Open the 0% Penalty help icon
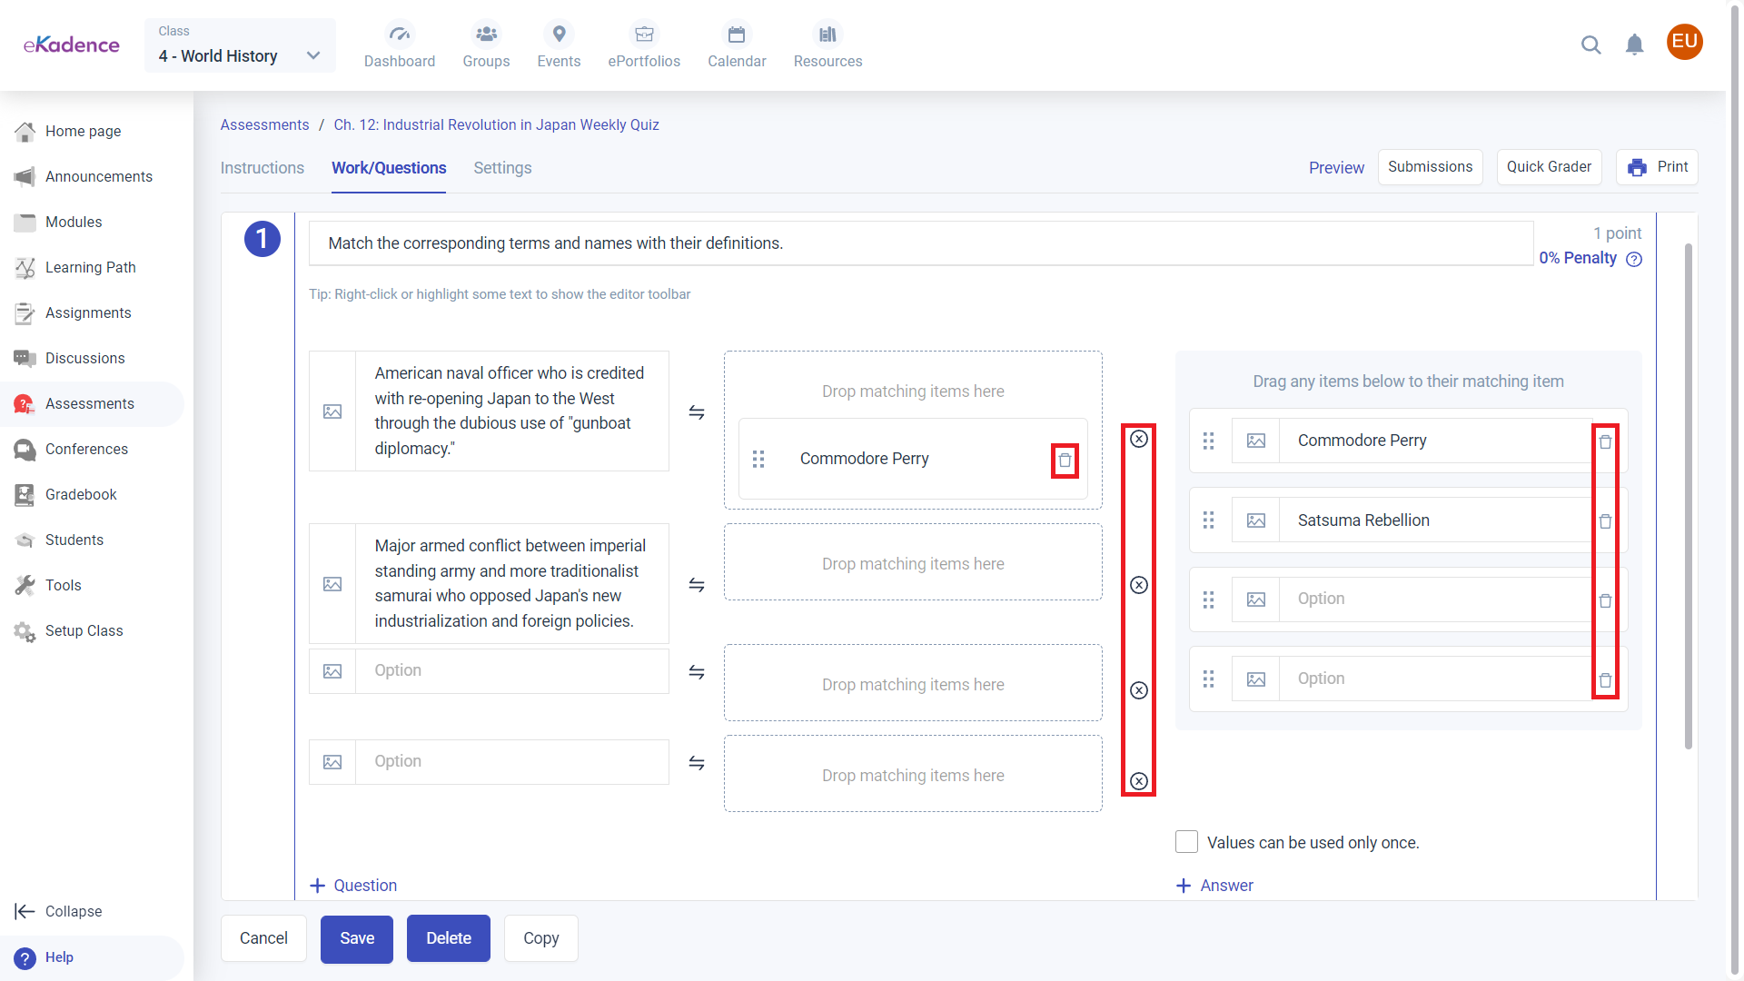This screenshot has height=981, width=1744. [x=1634, y=259]
